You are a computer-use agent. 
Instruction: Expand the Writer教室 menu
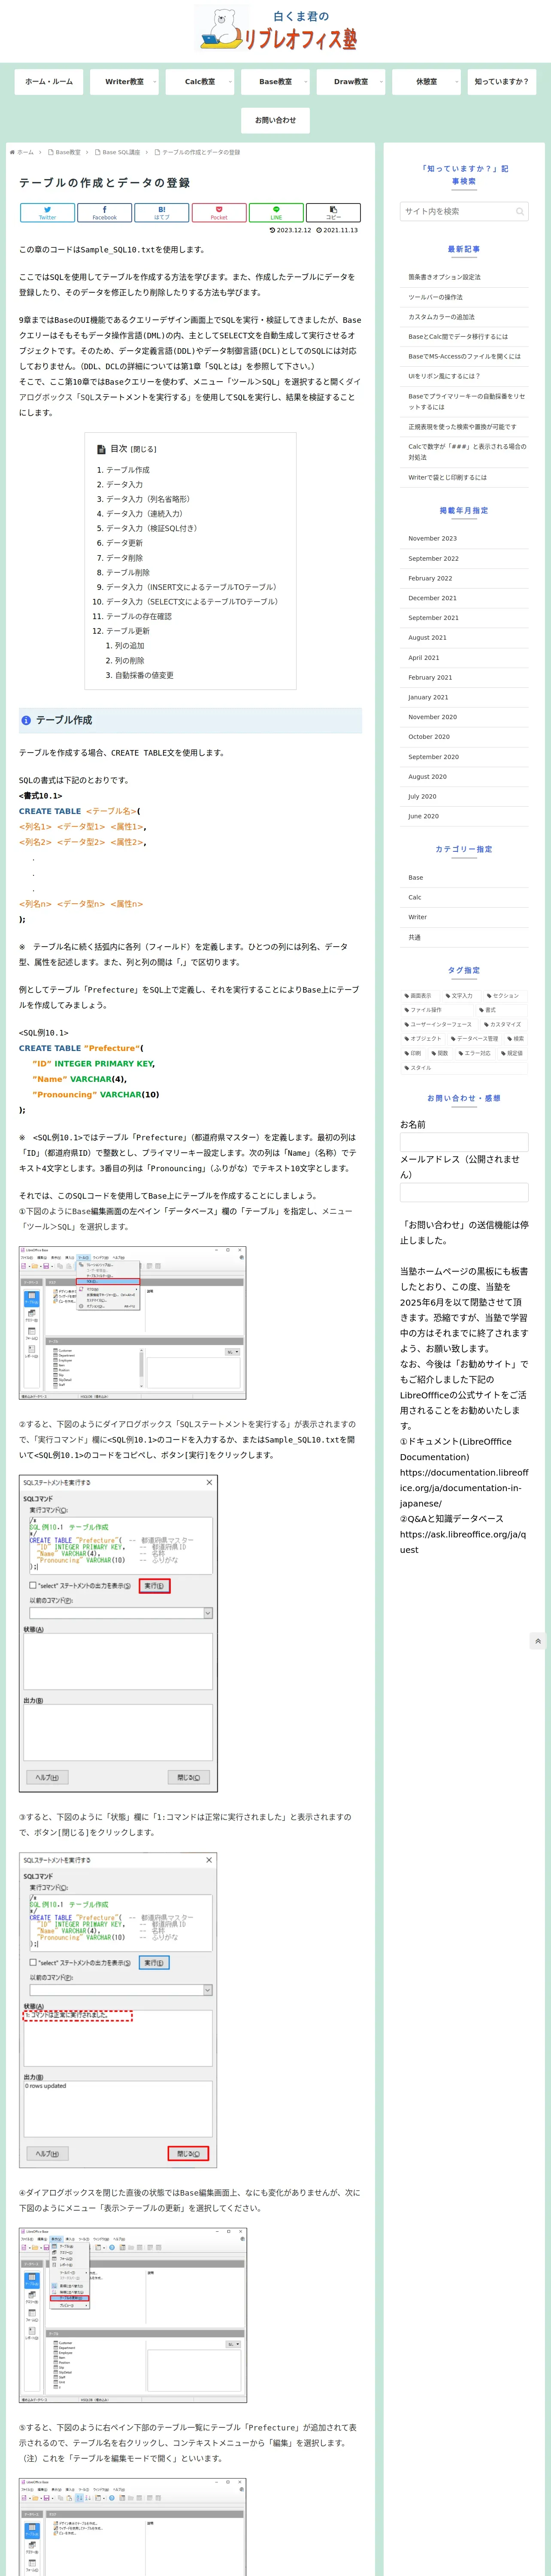124,82
